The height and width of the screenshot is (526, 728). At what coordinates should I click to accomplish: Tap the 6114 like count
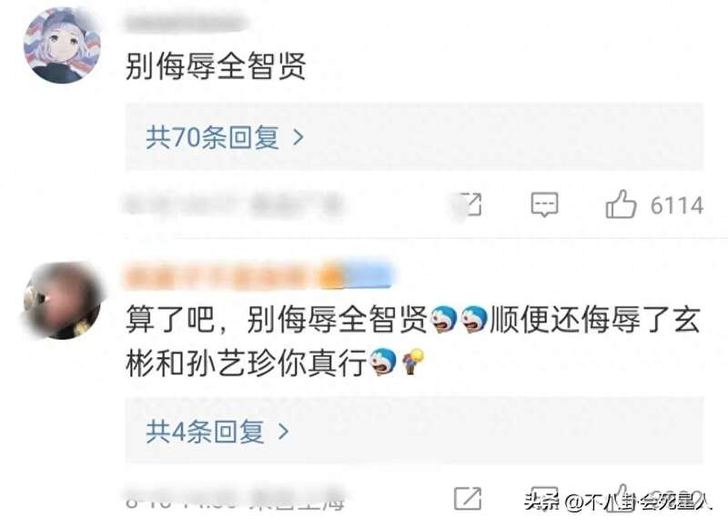click(676, 205)
